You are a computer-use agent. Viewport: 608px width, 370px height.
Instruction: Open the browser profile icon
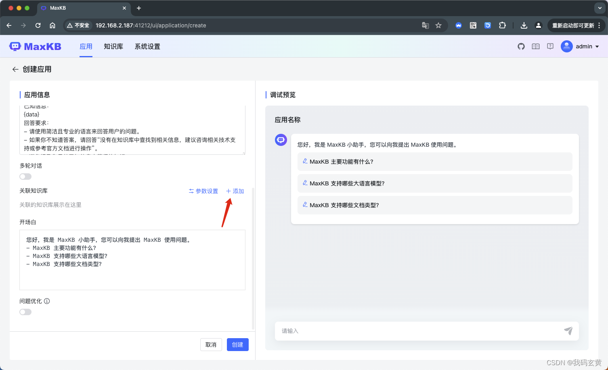click(539, 25)
